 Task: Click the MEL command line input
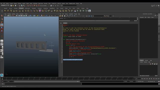tap(43, 84)
